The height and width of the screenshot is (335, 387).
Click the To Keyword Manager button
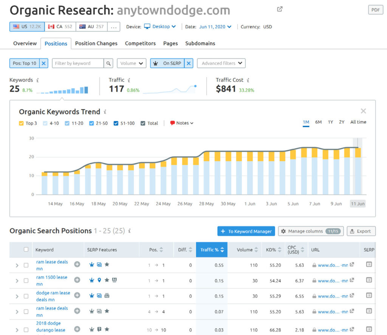(x=246, y=231)
